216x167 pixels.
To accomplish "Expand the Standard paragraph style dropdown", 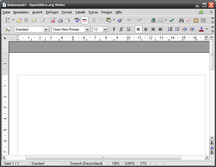I will [46, 29].
